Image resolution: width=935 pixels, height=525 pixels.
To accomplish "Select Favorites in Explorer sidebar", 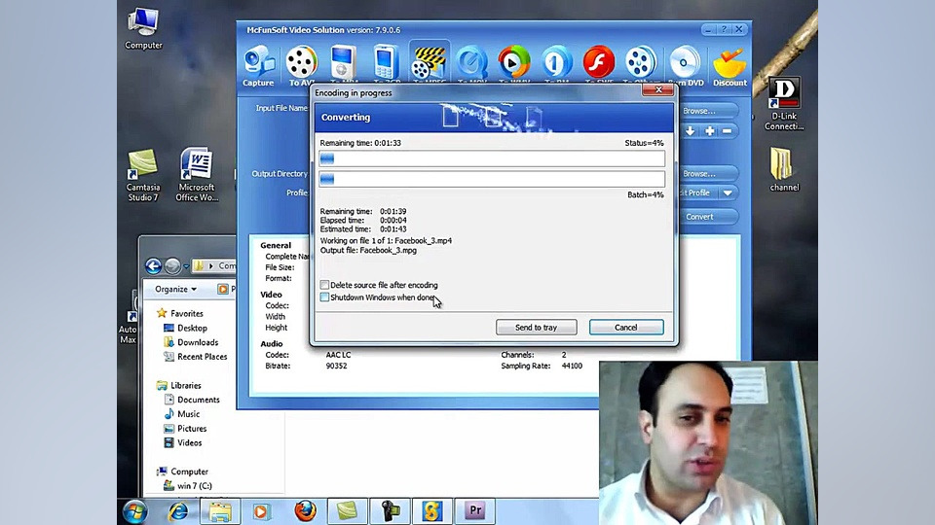I will (x=187, y=314).
